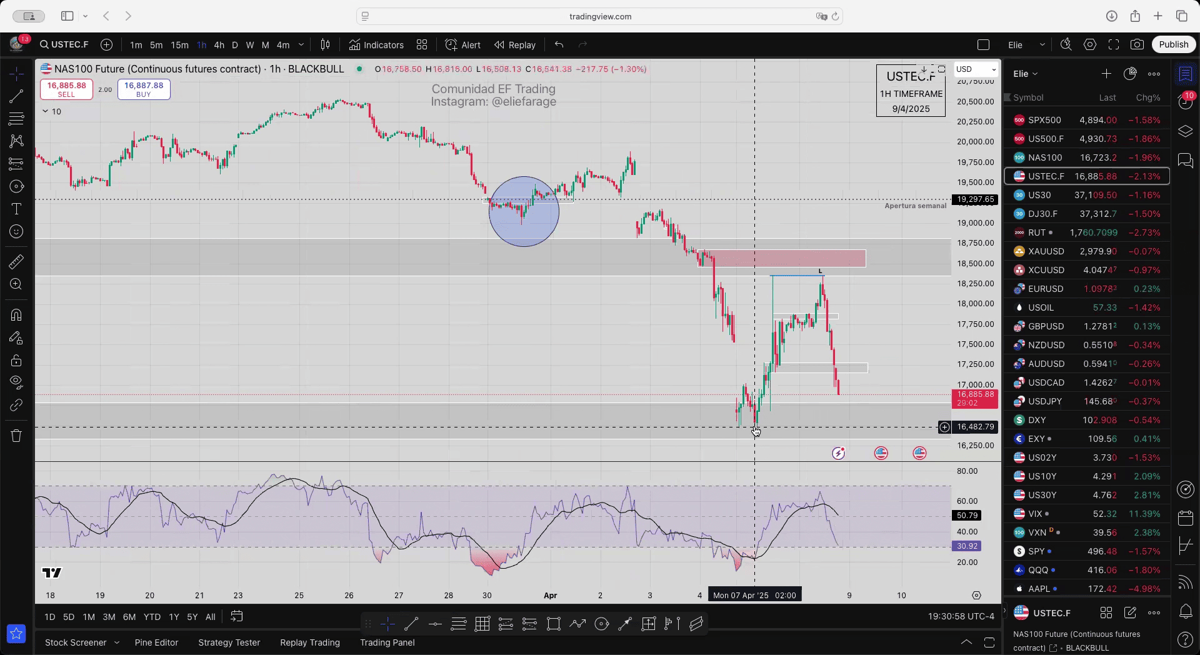Open the Trading Panel tab
This screenshot has height=655, width=1200.
click(387, 642)
